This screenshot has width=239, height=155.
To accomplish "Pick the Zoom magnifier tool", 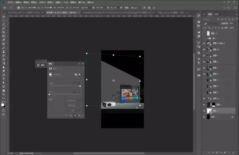I will [4, 94].
